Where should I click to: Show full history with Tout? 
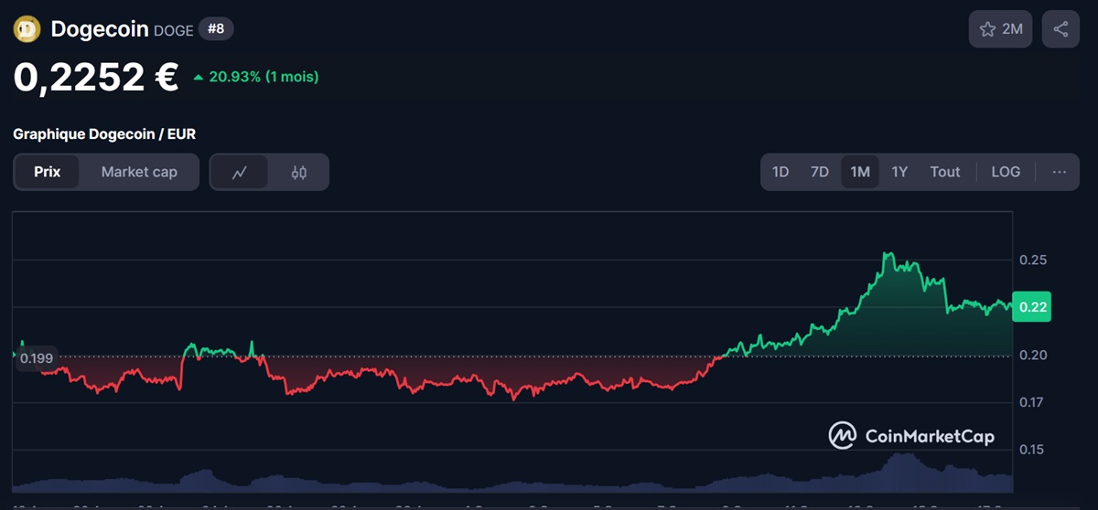tap(945, 172)
